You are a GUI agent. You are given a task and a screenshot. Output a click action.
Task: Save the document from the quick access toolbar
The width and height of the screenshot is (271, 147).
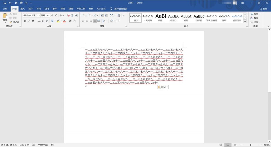(5, 3)
